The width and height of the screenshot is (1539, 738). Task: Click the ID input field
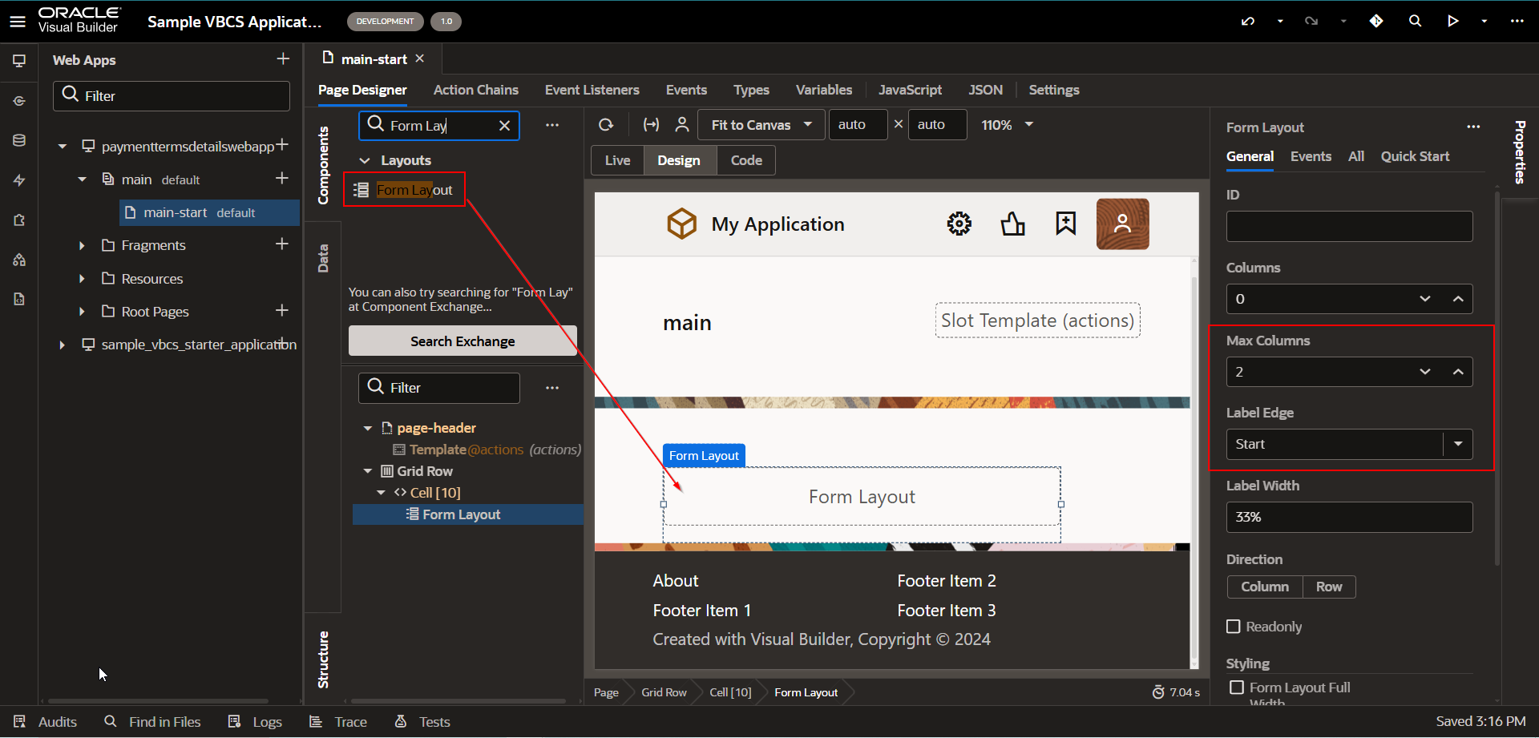coord(1349,226)
